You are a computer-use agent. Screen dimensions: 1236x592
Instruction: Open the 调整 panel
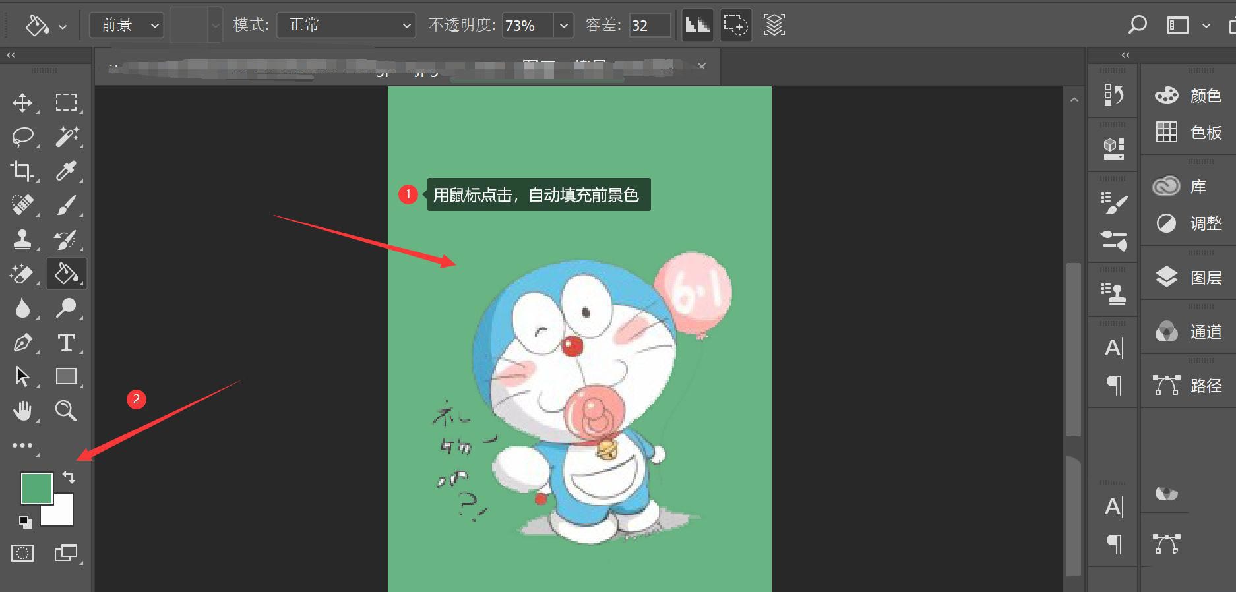click(1189, 223)
